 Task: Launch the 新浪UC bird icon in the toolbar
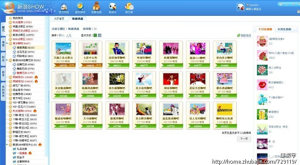pos(112,7)
